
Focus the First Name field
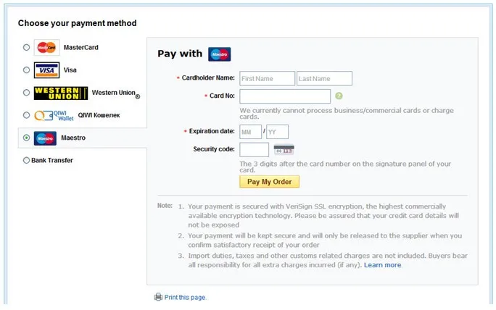tap(267, 78)
